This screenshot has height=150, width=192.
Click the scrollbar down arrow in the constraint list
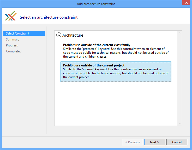pos(180,123)
